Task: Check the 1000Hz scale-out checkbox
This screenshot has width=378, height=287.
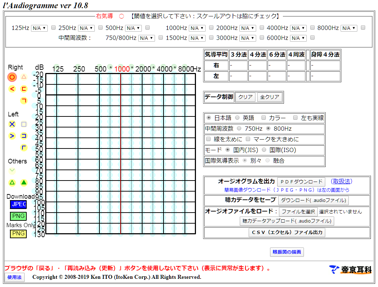Action: tap(211, 27)
